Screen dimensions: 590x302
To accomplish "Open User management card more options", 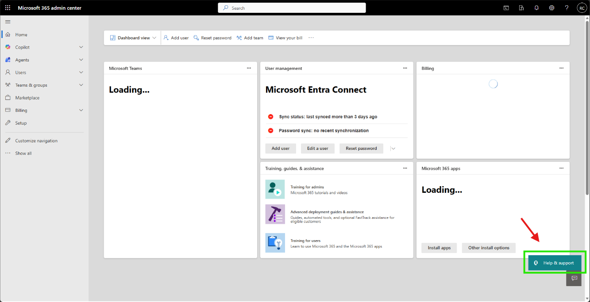I will 405,68.
